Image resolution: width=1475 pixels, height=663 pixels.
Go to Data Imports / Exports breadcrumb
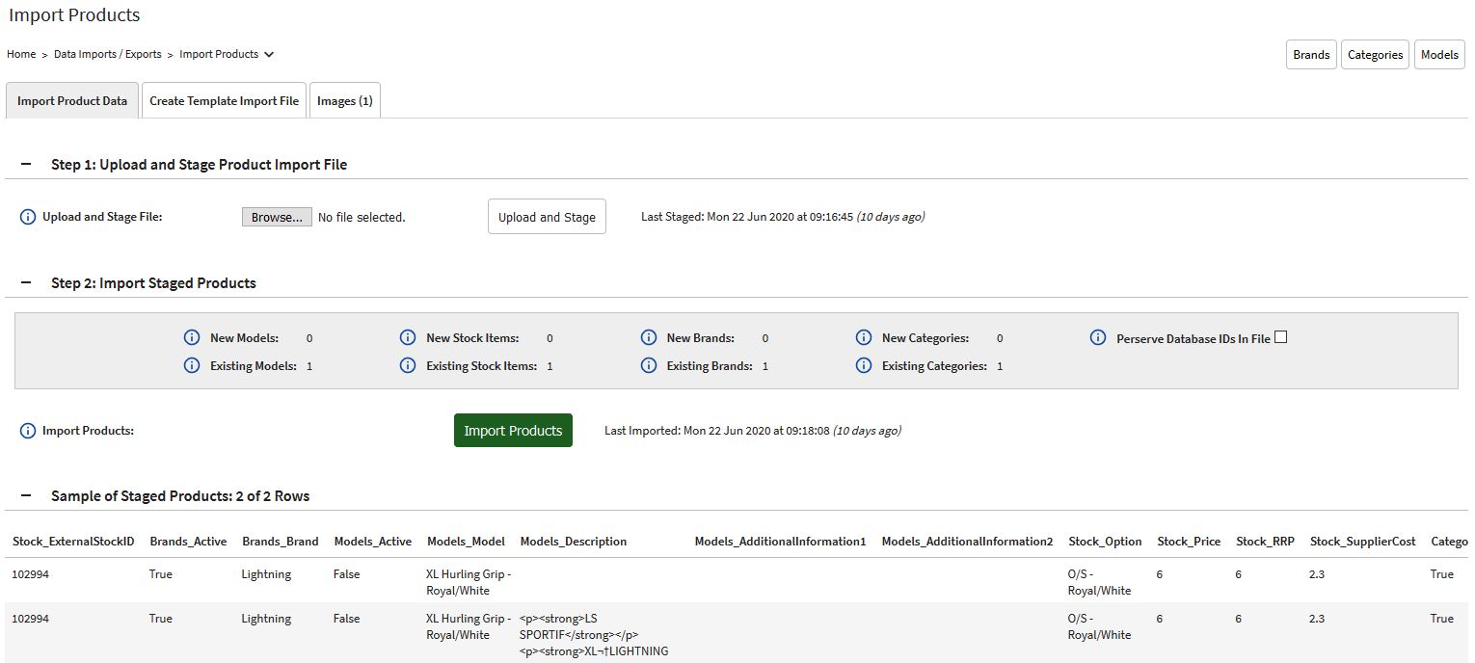(108, 55)
